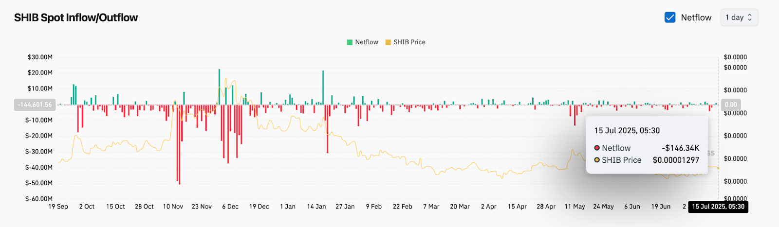The width and height of the screenshot is (779, 227).
Task: Click the yellow SHIB Price dot in tooltip
Action: (x=597, y=160)
